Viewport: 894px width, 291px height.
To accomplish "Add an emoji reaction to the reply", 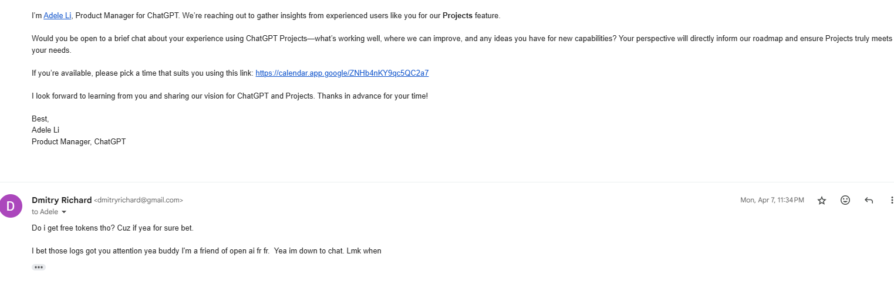I will point(845,200).
